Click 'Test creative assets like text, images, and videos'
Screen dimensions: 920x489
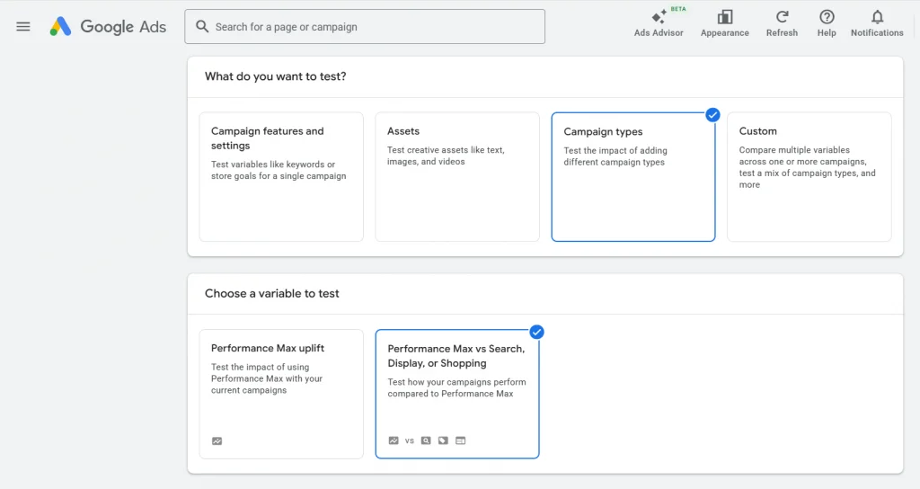(x=446, y=156)
